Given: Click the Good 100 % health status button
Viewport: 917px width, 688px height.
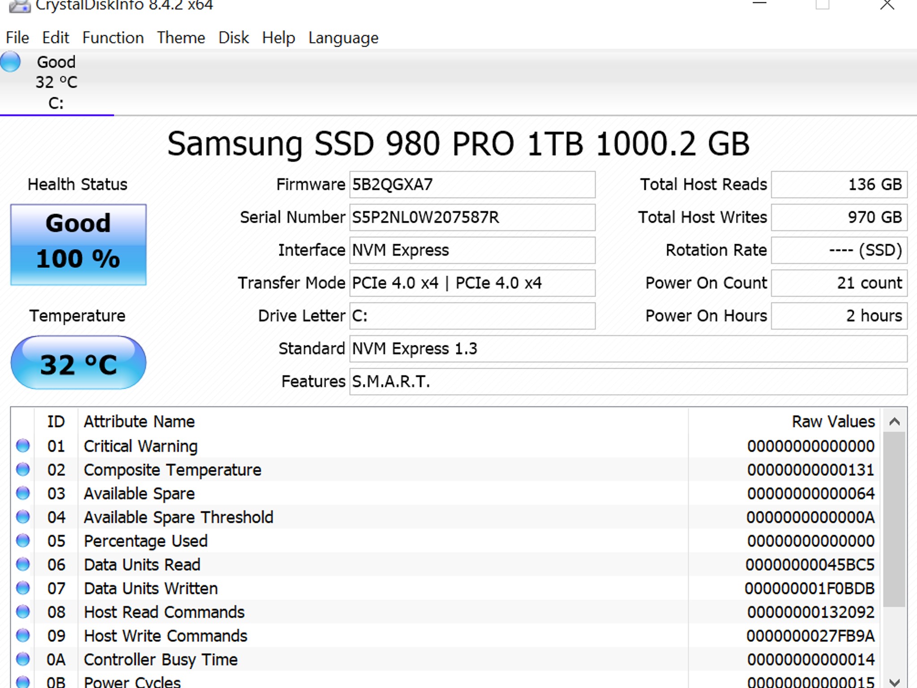Looking at the screenshot, I should 78,245.
